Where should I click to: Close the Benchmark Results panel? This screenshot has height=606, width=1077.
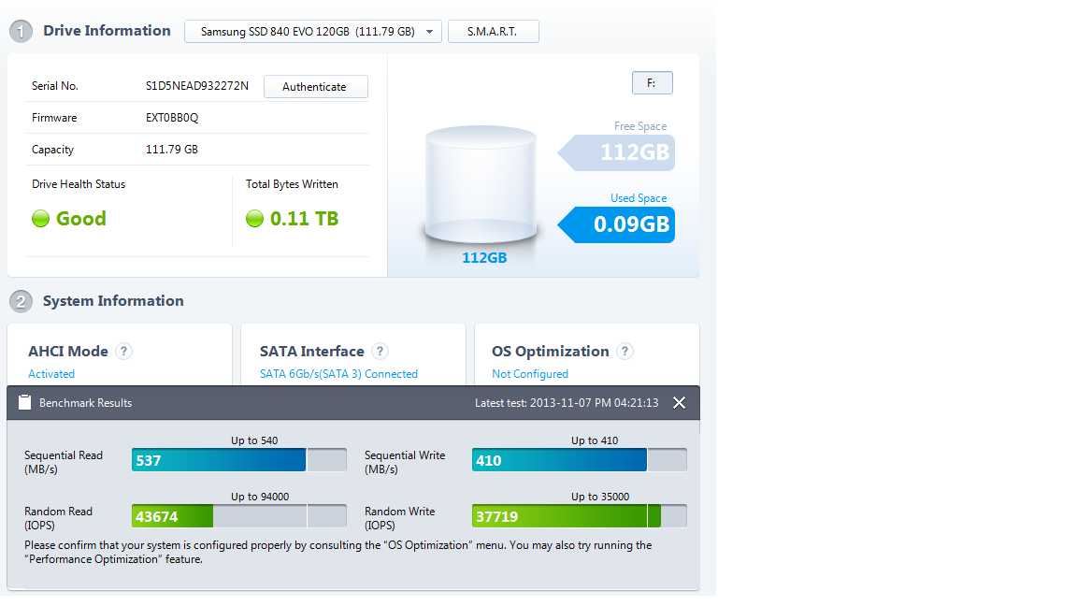[679, 403]
